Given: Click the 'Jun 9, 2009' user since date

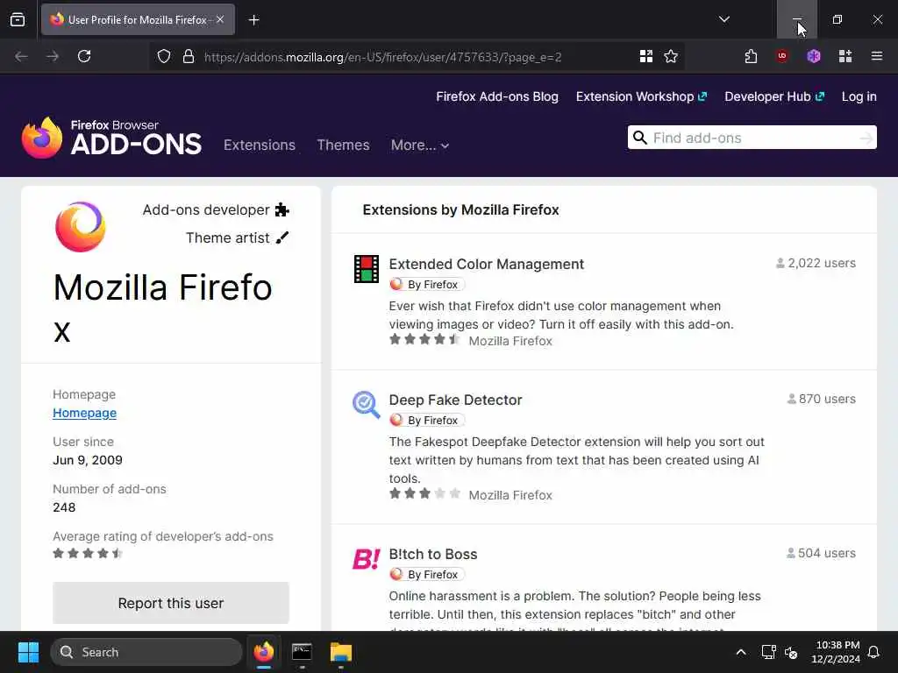Looking at the screenshot, I should 88,460.
